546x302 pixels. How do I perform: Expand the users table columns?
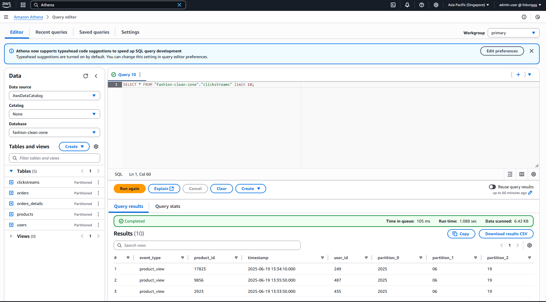[x=11, y=225]
